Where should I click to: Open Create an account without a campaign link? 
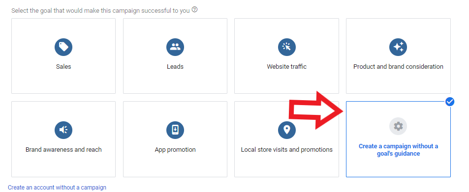point(57,188)
